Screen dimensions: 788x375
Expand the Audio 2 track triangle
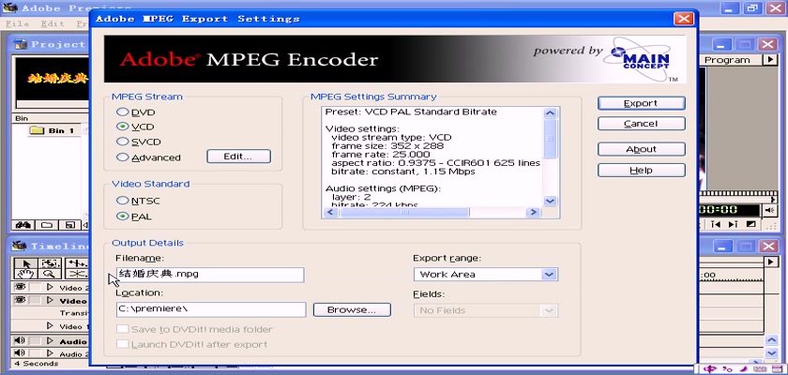50,353
